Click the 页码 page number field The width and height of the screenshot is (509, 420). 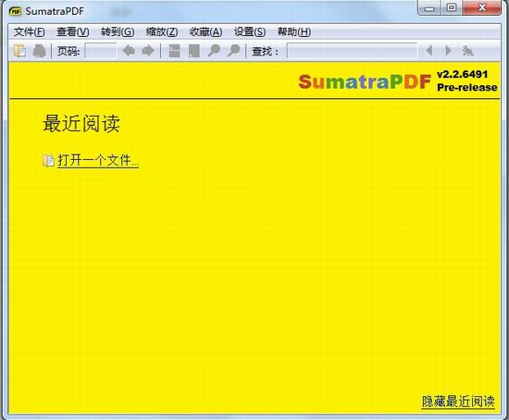click(100, 51)
